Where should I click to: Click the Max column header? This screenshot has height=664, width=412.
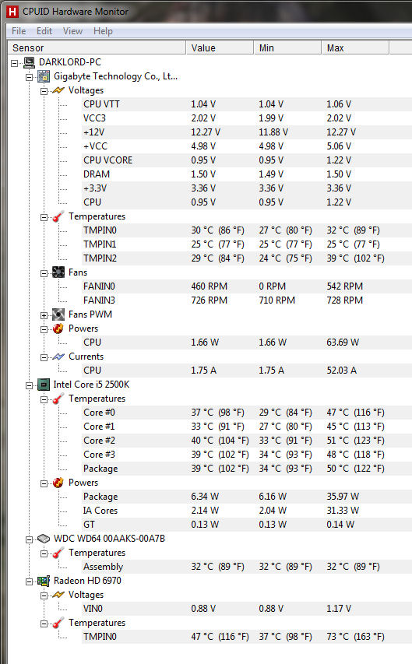[x=355, y=47]
